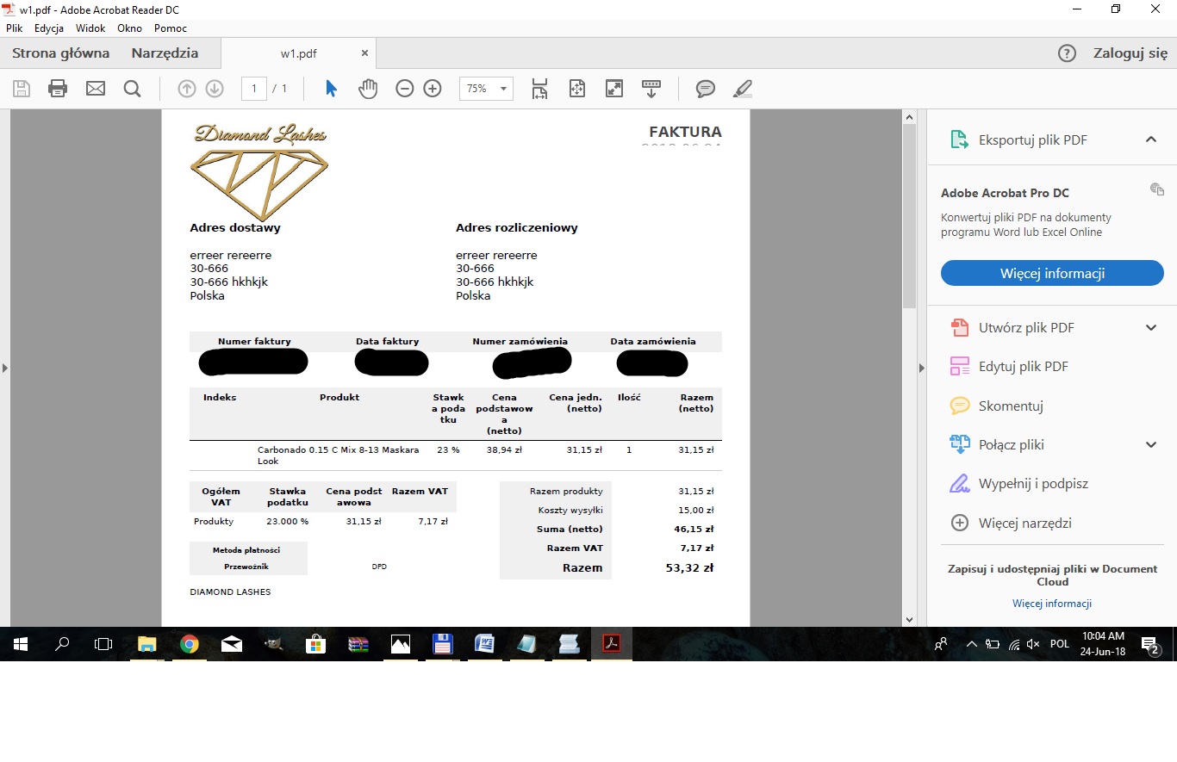The width and height of the screenshot is (1177, 762).
Task: Go to the next page arrow
Action: tap(215, 89)
